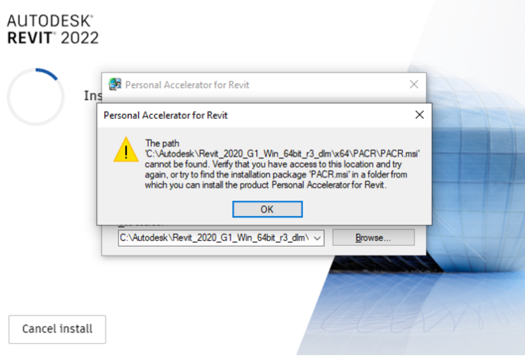Close the background Personal Accelerator for Revit window
525x359 pixels.
pyautogui.click(x=414, y=84)
